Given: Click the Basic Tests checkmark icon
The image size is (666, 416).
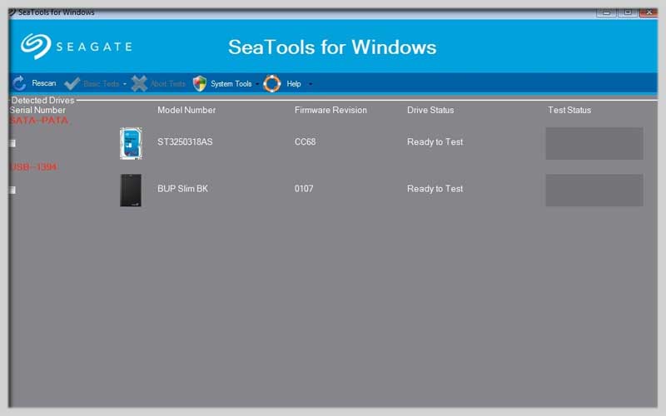Looking at the screenshot, I should [x=72, y=84].
